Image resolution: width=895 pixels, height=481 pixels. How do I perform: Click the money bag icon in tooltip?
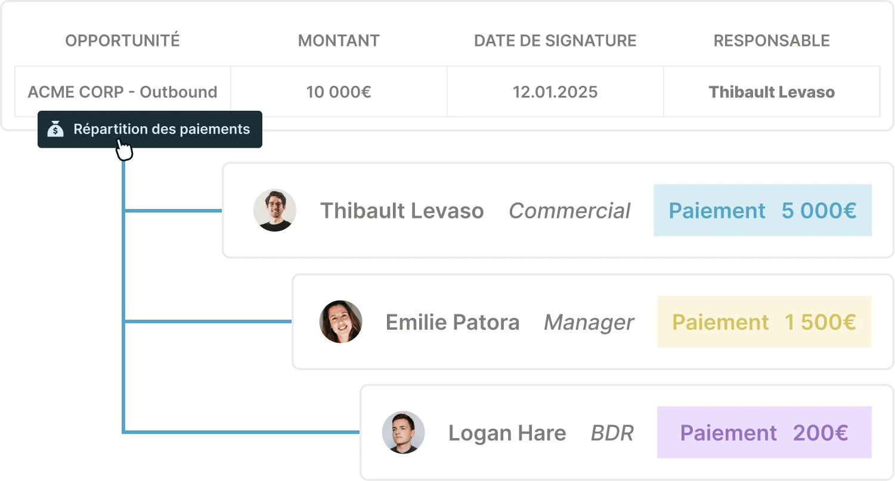pyautogui.click(x=55, y=129)
